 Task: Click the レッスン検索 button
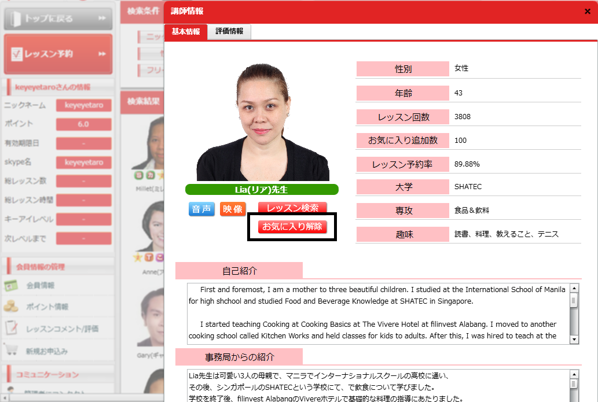(x=292, y=208)
